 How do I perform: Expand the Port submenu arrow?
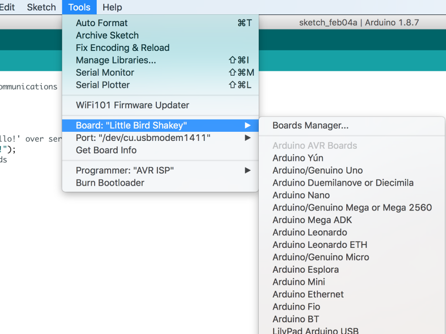click(x=248, y=138)
